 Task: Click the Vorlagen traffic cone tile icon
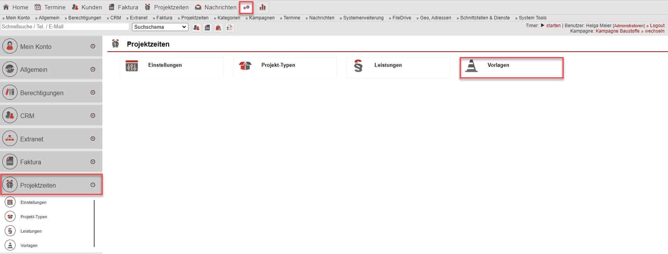(x=471, y=66)
